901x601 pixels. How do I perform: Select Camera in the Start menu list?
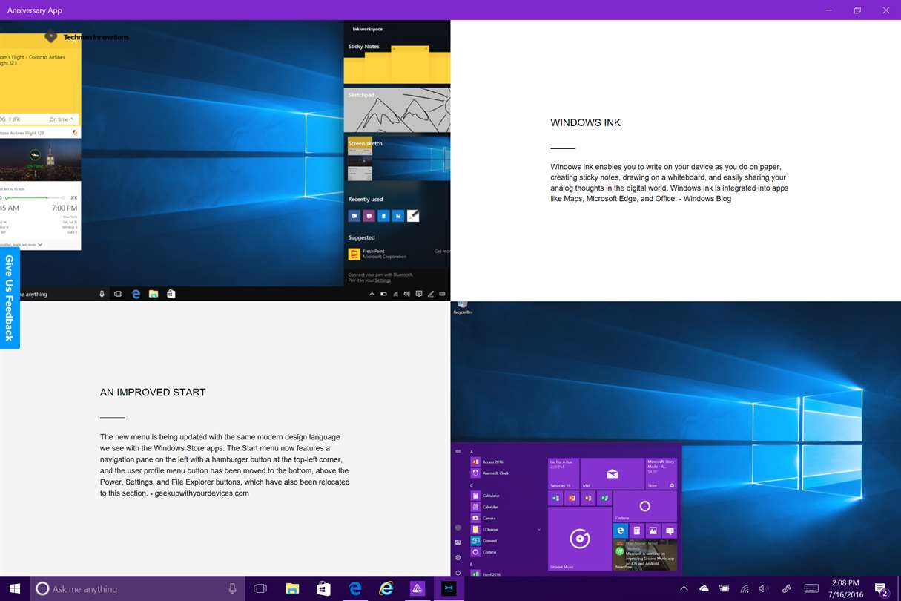click(484, 518)
